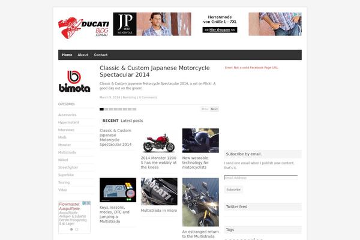Select the last slider pagination dot

(x=134, y=109)
